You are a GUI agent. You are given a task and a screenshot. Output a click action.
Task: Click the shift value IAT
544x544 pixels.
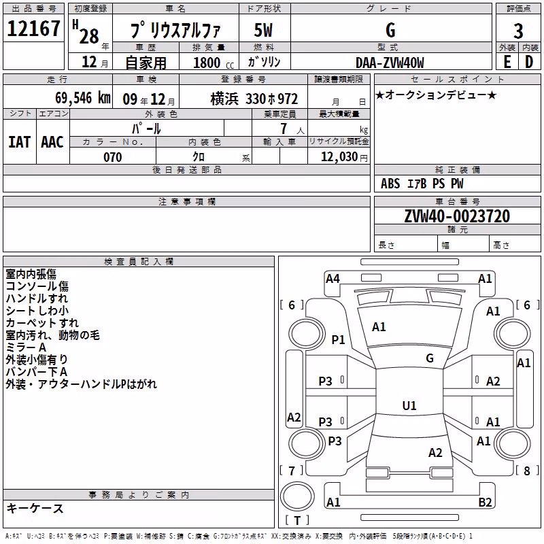[20, 142]
